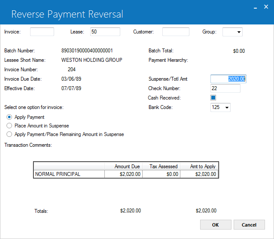274x239 pixels.
Task: Click the NORMAL PRINCIPAL row label
Action: pyautogui.click(x=58, y=174)
